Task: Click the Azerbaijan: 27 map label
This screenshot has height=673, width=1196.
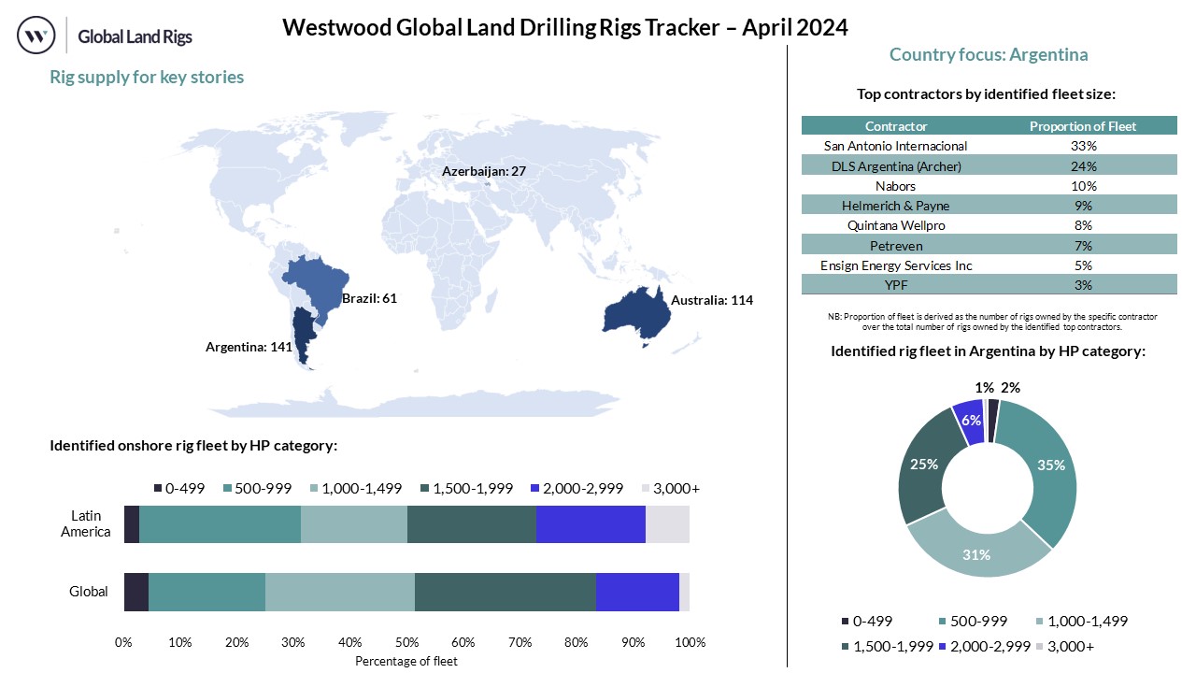Action: click(x=484, y=172)
